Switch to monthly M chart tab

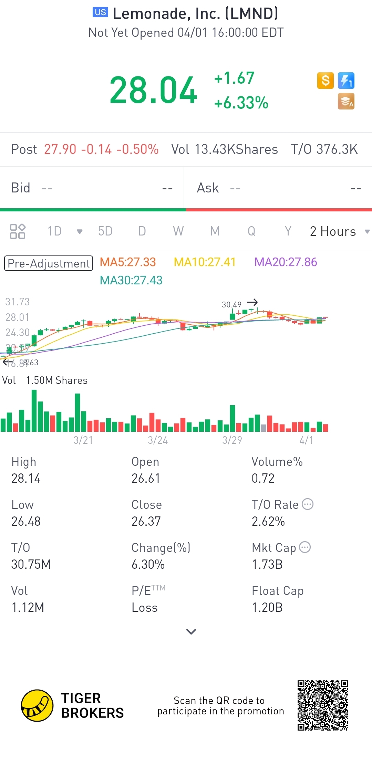pos(215,231)
